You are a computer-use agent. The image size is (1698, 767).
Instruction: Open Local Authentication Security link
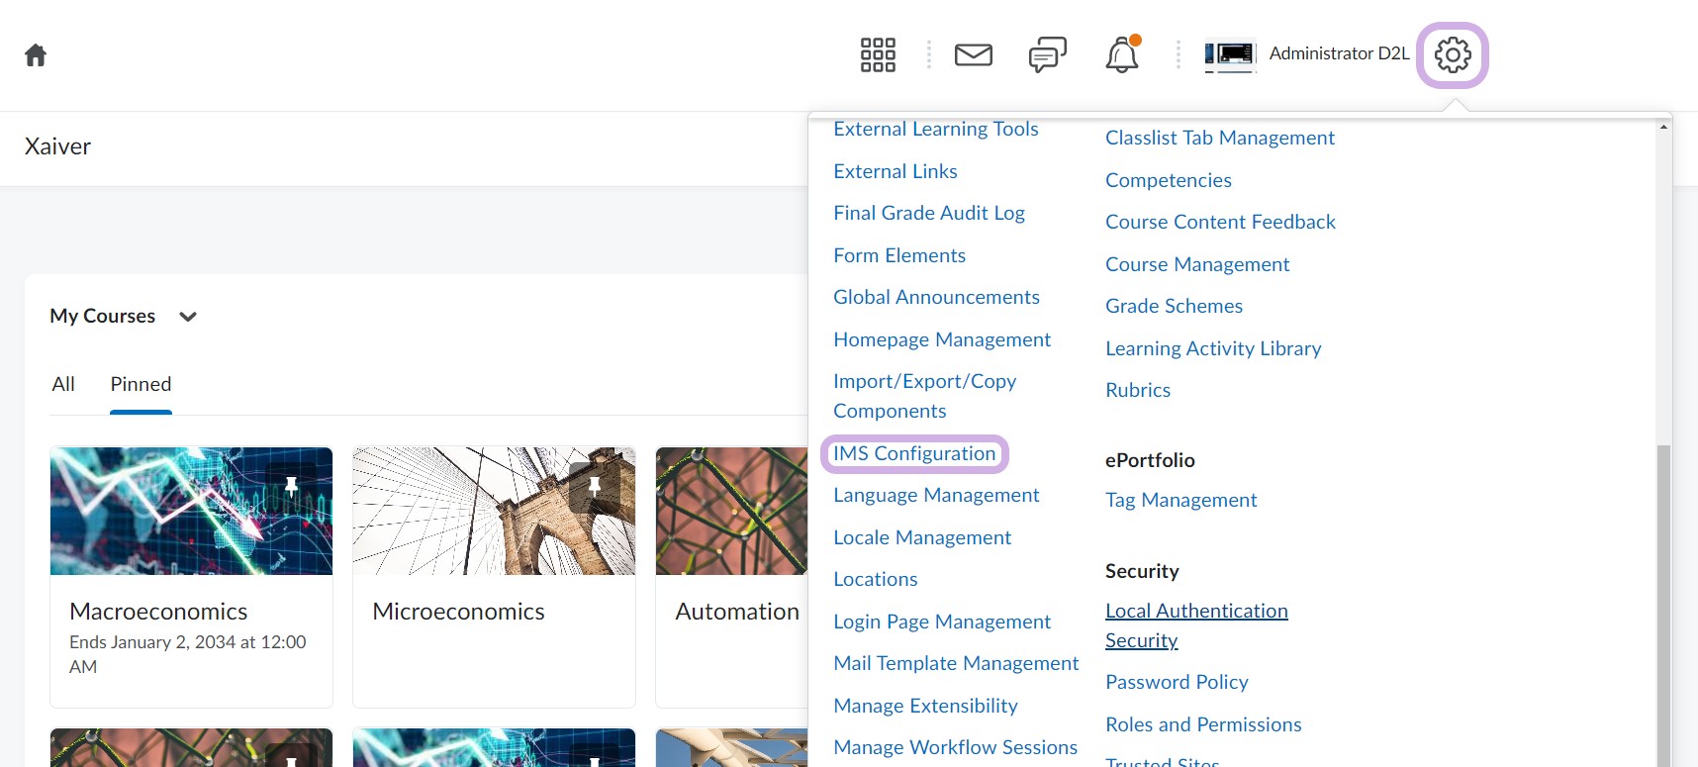pyautogui.click(x=1196, y=625)
